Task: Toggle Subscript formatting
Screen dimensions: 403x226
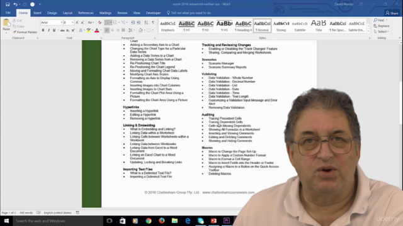Action: click(67, 30)
